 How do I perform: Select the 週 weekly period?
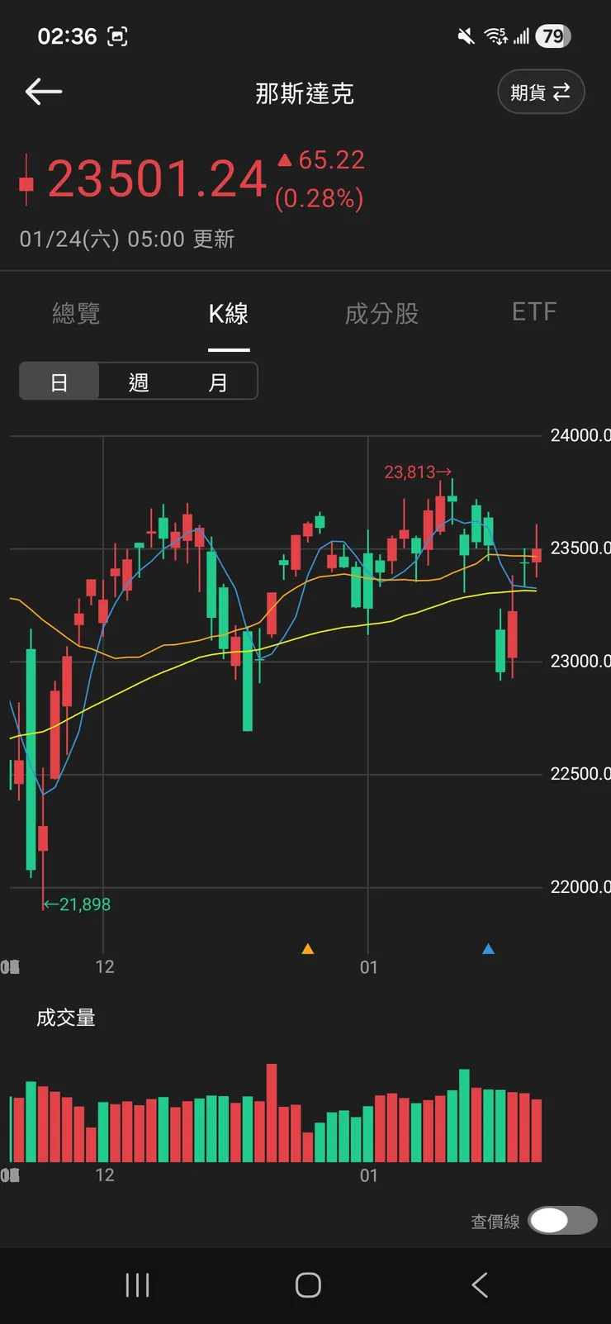pyautogui.click(x=139, y=382)
